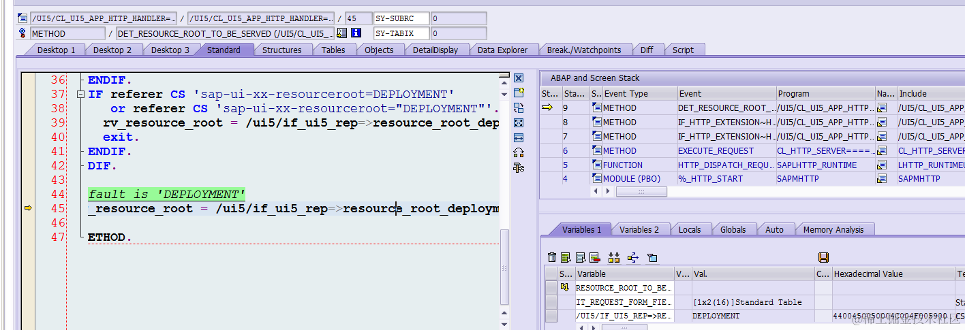Image resolution: width=965 pixels, height=330 pixels.
Task: Click the remove-row icon with red bar
Action: pyautogui.click(x=594, y=257)
